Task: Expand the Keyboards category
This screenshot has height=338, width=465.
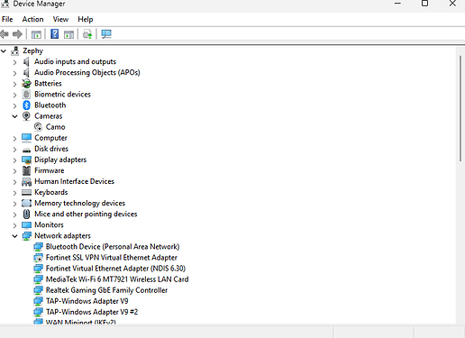Action: click(14, 193)
